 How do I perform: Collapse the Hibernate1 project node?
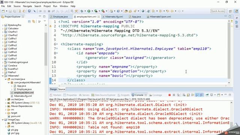click(x=3, y=76)
